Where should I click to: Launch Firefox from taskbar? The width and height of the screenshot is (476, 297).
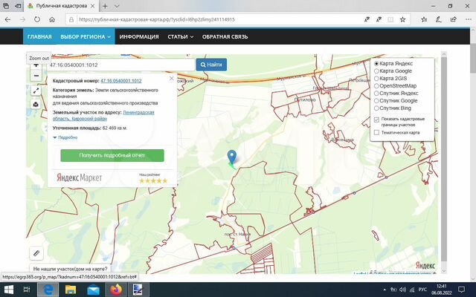click(116, 290)
